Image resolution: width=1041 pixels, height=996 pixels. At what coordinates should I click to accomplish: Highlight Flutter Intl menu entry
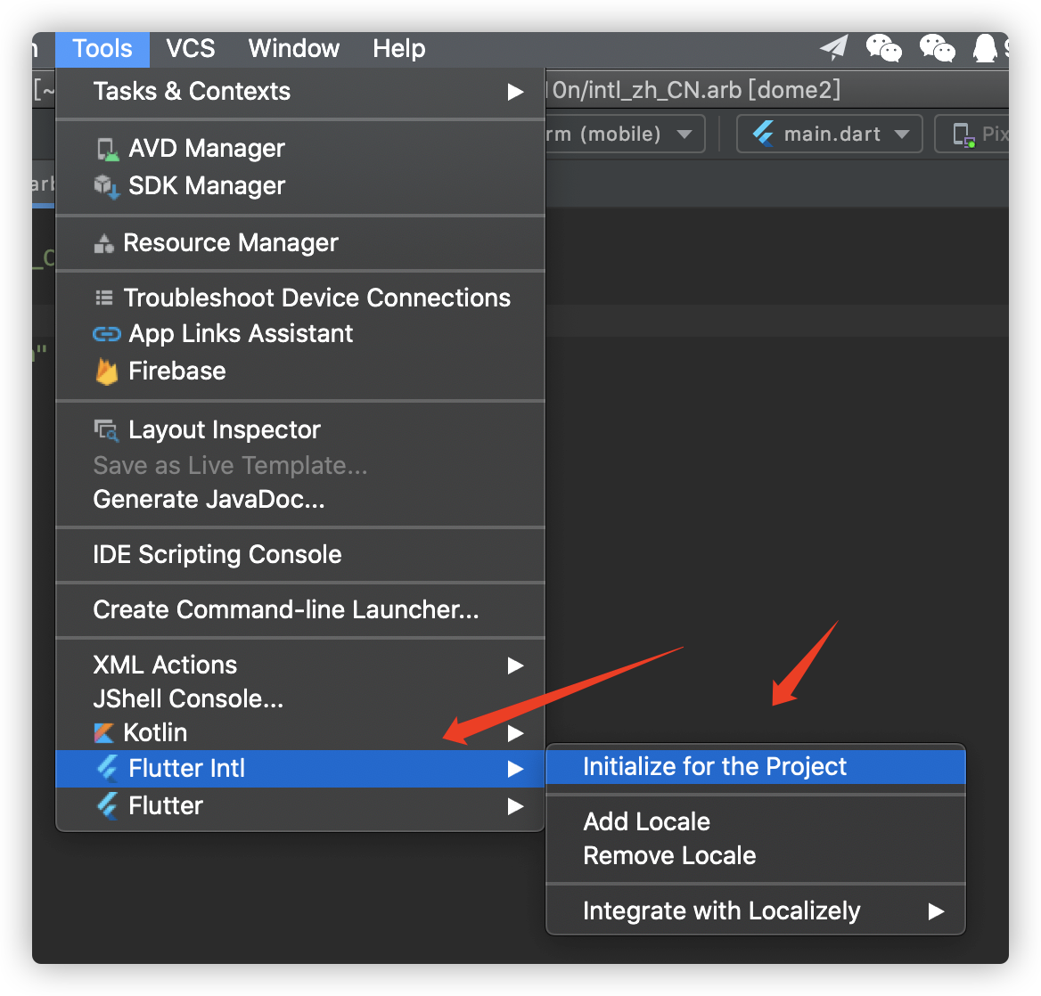(x=300, y=769)
